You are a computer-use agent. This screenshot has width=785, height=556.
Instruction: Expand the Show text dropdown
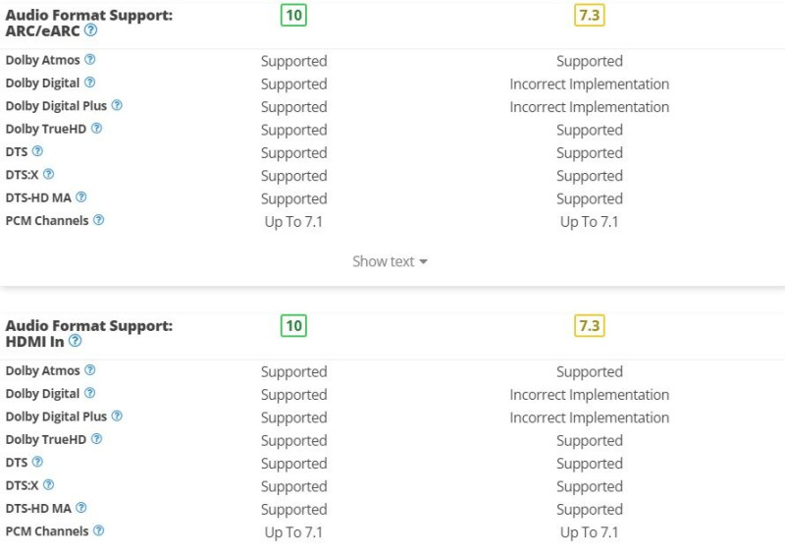[x=390, y=261]
